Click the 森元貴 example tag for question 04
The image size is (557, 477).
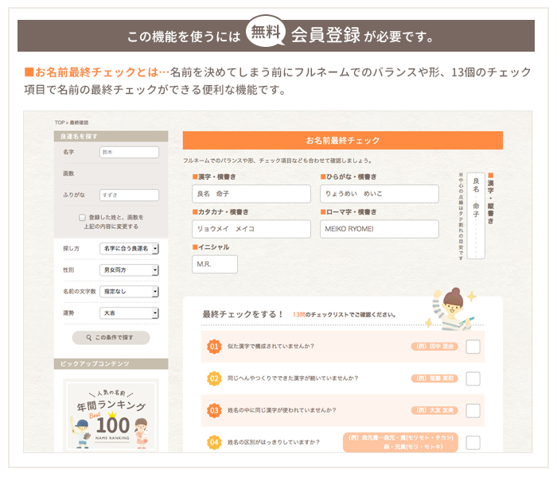(400, 442)
